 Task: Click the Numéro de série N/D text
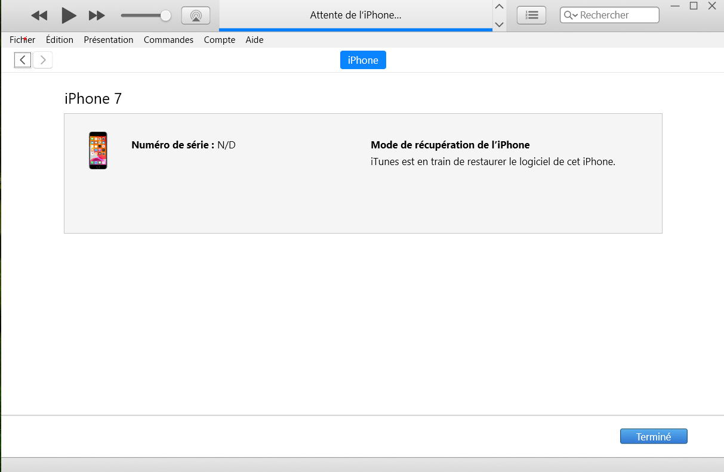[x=183, y=145]
